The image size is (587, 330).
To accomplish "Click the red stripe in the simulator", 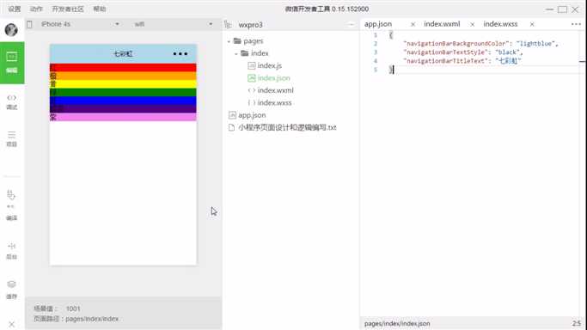I will (123, 67).
